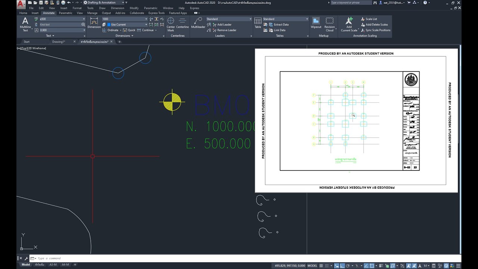Viewport: 478px width, 269px height.
Task: Toggle snap mode in status bar
Action: 327,266
